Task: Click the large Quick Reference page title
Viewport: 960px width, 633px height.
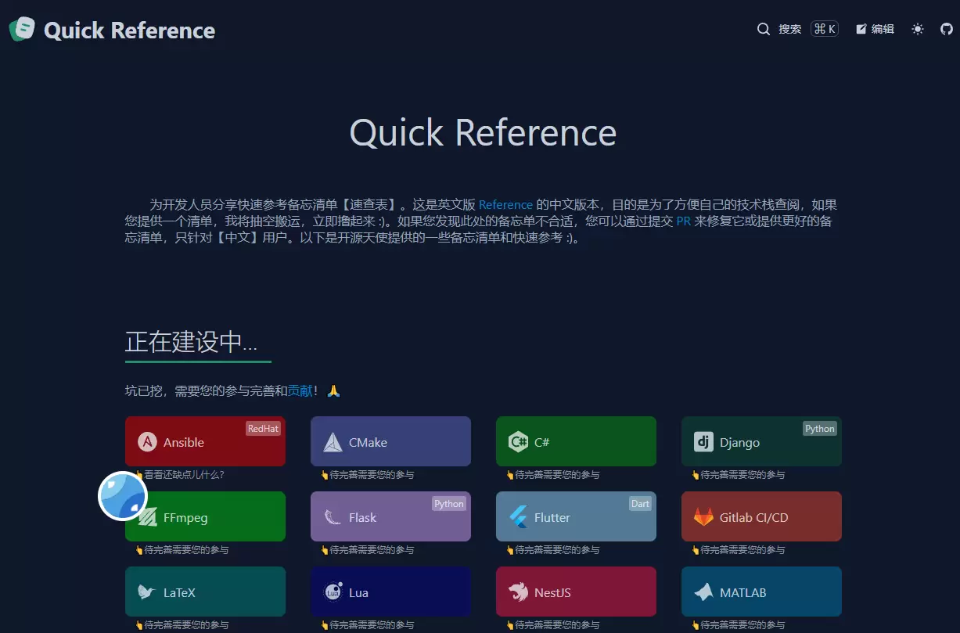Action: [x=483, y=132]
